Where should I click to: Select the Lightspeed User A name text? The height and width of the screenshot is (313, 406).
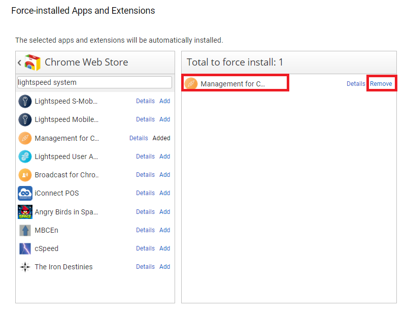tap(66, 156)
